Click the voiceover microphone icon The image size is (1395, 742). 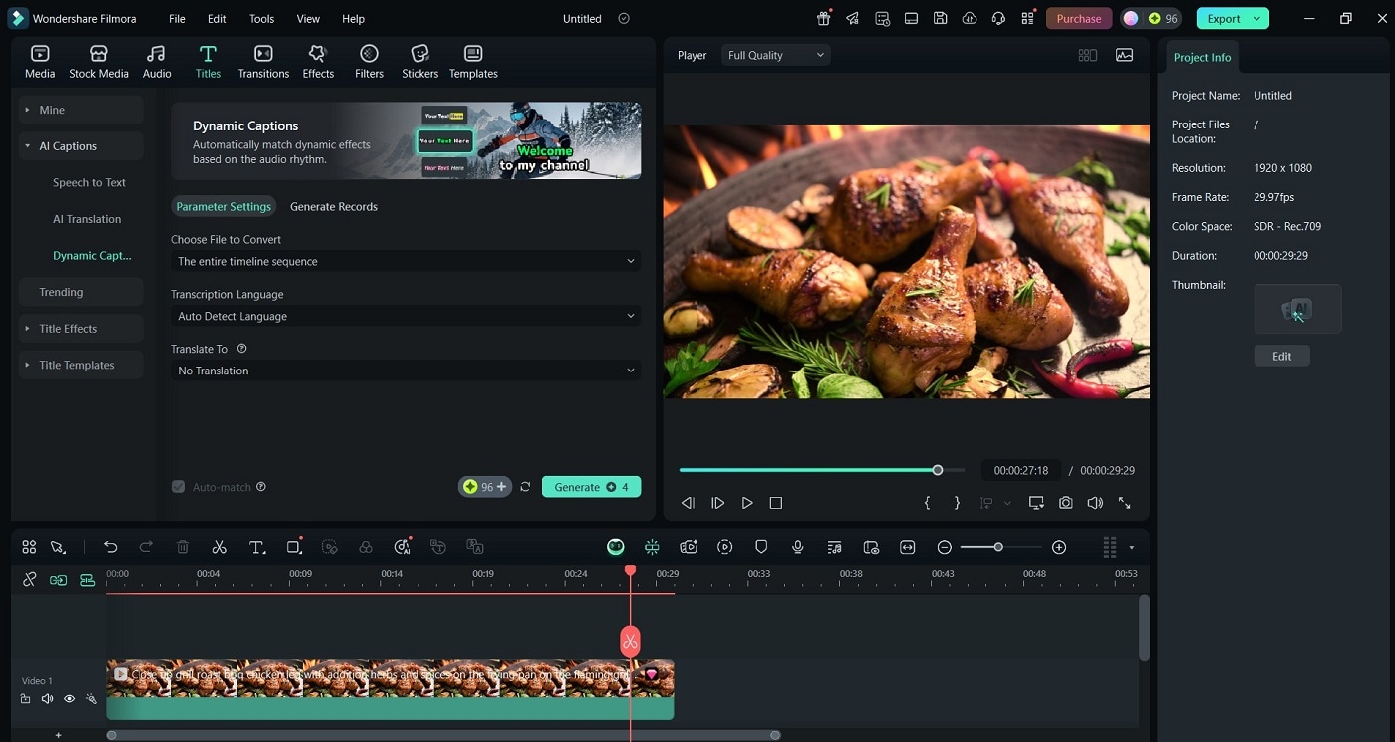(x=798, y=547)
